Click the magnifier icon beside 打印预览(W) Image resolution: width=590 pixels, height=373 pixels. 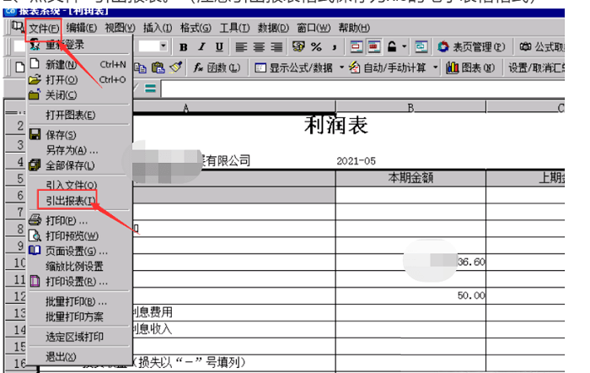[35, 235]
